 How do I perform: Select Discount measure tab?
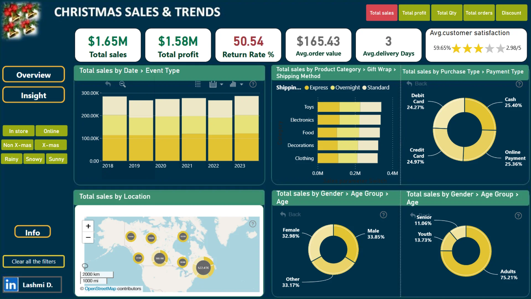pyautogui.click(x=511, y=13)
